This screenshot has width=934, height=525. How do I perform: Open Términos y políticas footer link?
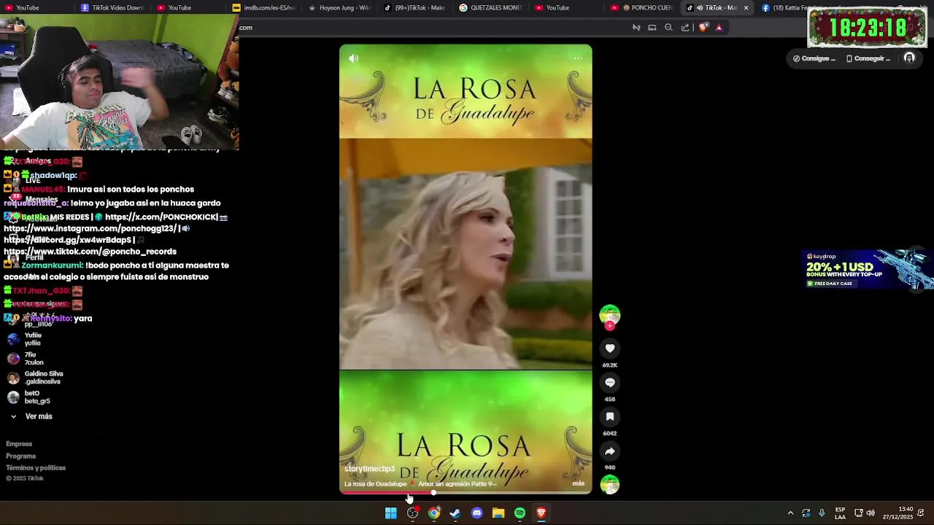click(x=36, y=468)
